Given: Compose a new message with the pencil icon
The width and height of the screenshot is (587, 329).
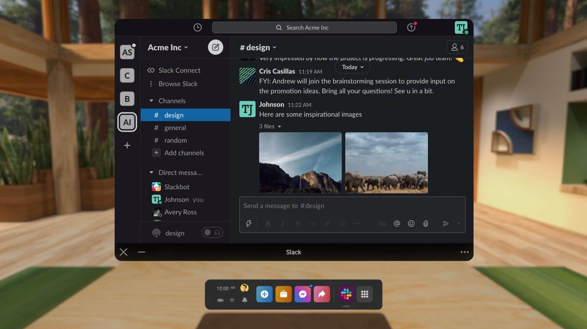Looking at the screenshot, I should pos(215,47).
